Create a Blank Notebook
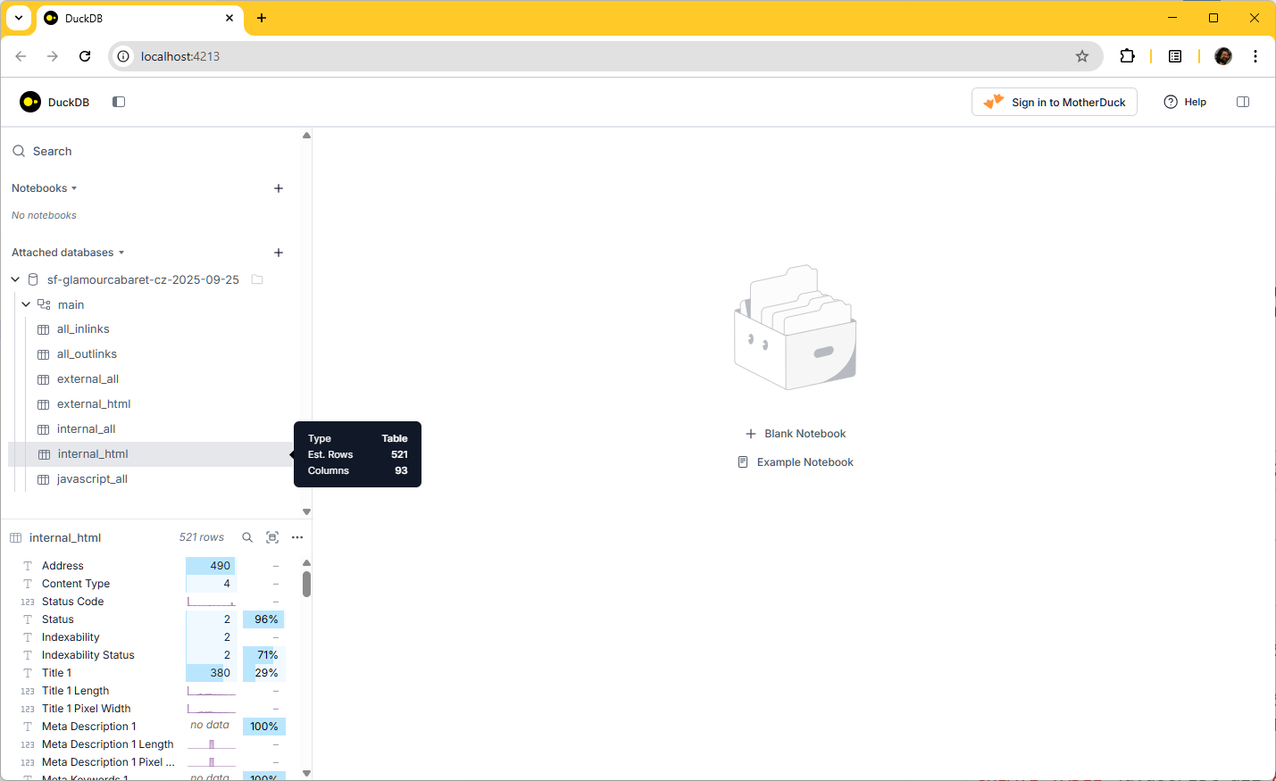Image resolution: width=1276 pixels, height=781 pixels. pyautogui.click(x=796, y=434)
